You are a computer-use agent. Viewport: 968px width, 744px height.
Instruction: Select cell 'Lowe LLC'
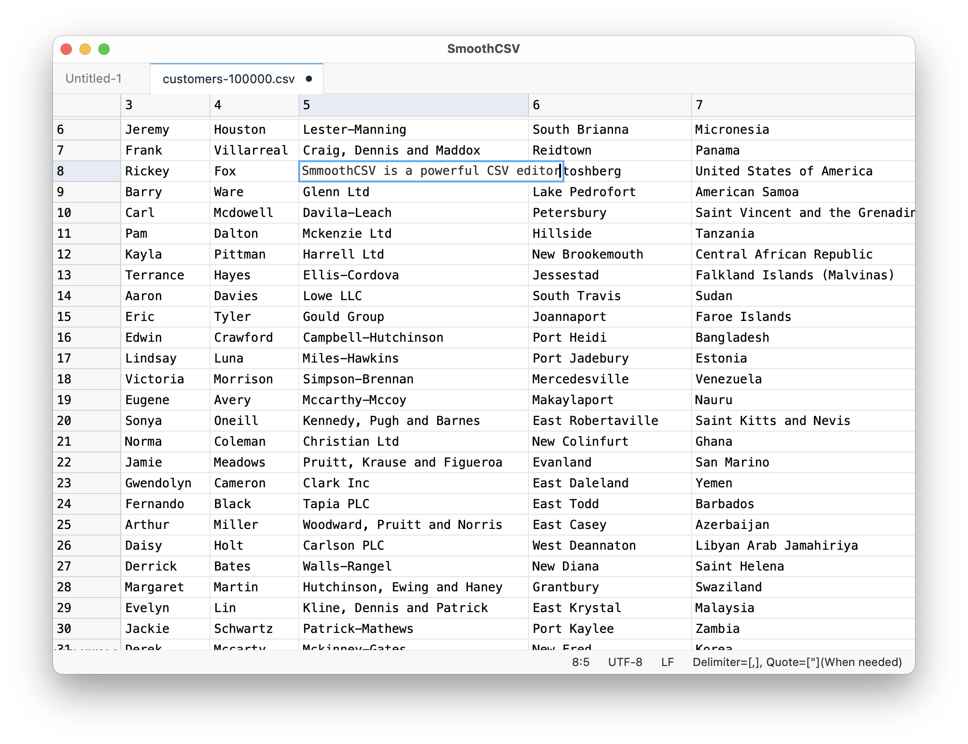pos(414,296)
